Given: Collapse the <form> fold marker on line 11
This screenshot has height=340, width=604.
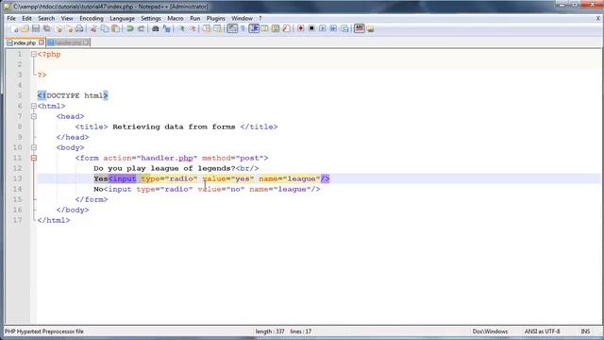Looking at the screenshot, I should 34,158.
